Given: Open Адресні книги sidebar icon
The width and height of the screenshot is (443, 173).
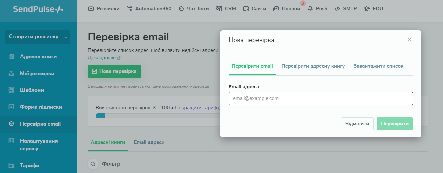Looking at the screenshot, I should (x=11, y=57).
